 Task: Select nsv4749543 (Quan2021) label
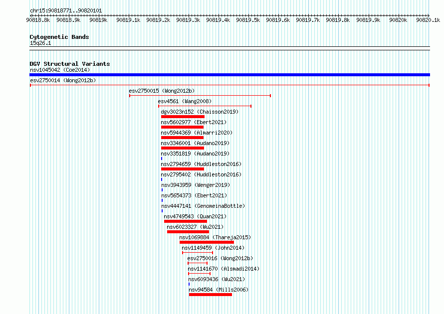click(195, 216)
